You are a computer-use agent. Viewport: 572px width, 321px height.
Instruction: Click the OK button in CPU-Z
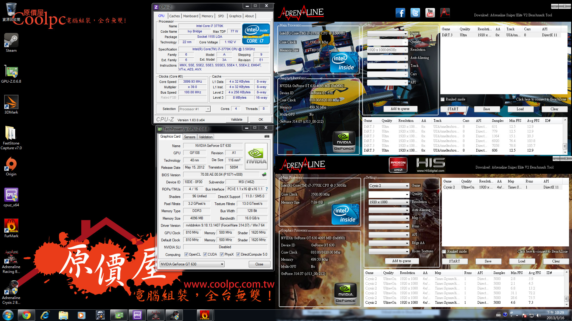(x=261, y=119)
